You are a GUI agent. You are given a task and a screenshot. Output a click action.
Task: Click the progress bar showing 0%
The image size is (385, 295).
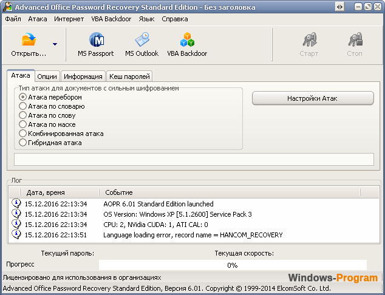[233, 265]
